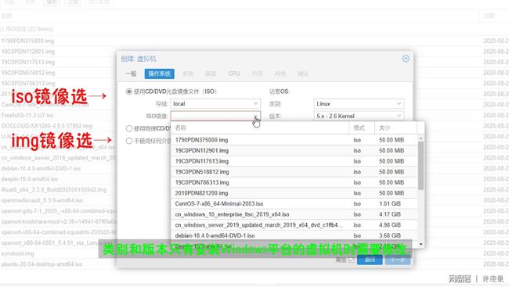Open version dropdown 5.x - 2.6 Kernel
The height and width of the screenshot is (287, 509).
point(359,116)
